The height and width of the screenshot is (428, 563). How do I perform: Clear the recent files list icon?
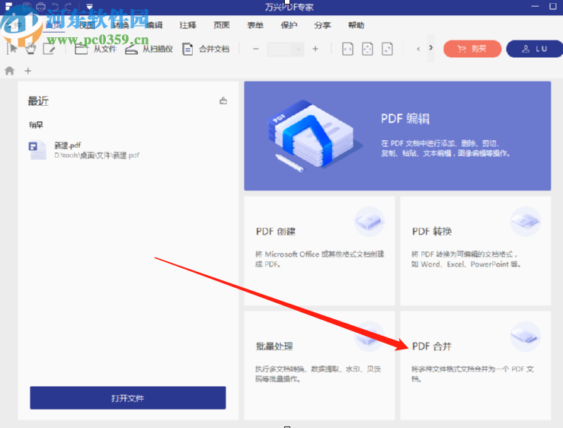pos(223,101)
